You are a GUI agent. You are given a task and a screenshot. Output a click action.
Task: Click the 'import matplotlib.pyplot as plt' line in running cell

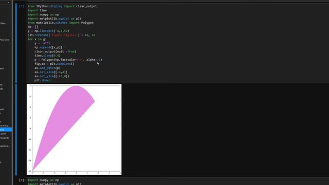tap(54, 18)
